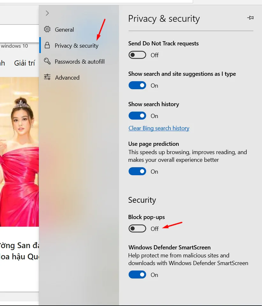Image resolution: width=262 pixels, height=306 pixels.
Task: Collapse settings menu with chevron arrow
Action: (47, 13)
